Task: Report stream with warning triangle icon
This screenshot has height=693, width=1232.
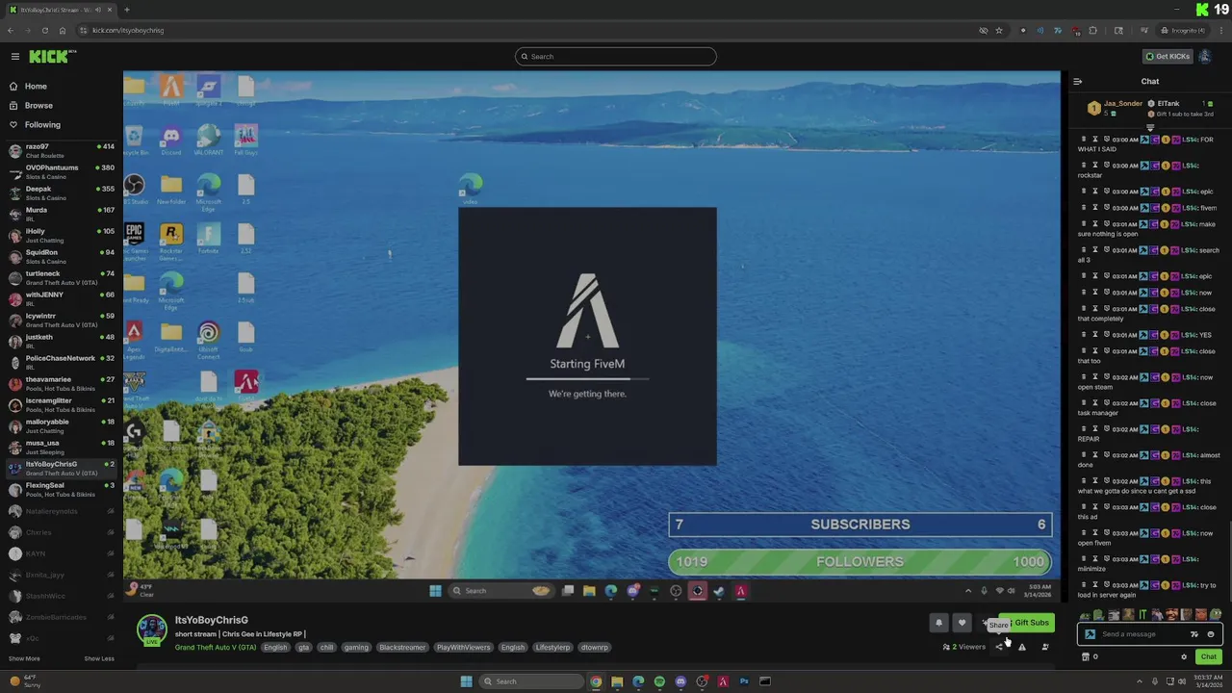Action: (1022, 647)
